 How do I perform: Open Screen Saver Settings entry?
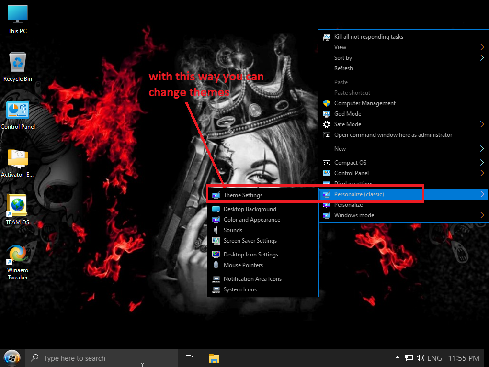point(263,241)
